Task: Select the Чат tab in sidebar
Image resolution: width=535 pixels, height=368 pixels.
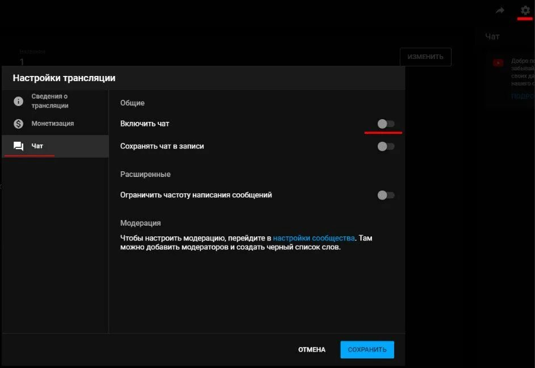Action: pos(55,146)
